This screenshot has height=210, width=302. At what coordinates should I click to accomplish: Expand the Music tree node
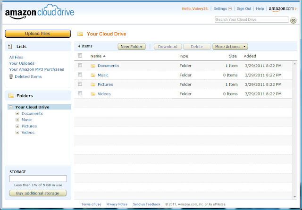tap(17, 120)
